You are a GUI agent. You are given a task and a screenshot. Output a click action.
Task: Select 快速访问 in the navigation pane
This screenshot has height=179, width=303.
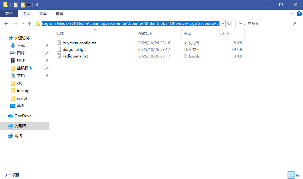22,38
